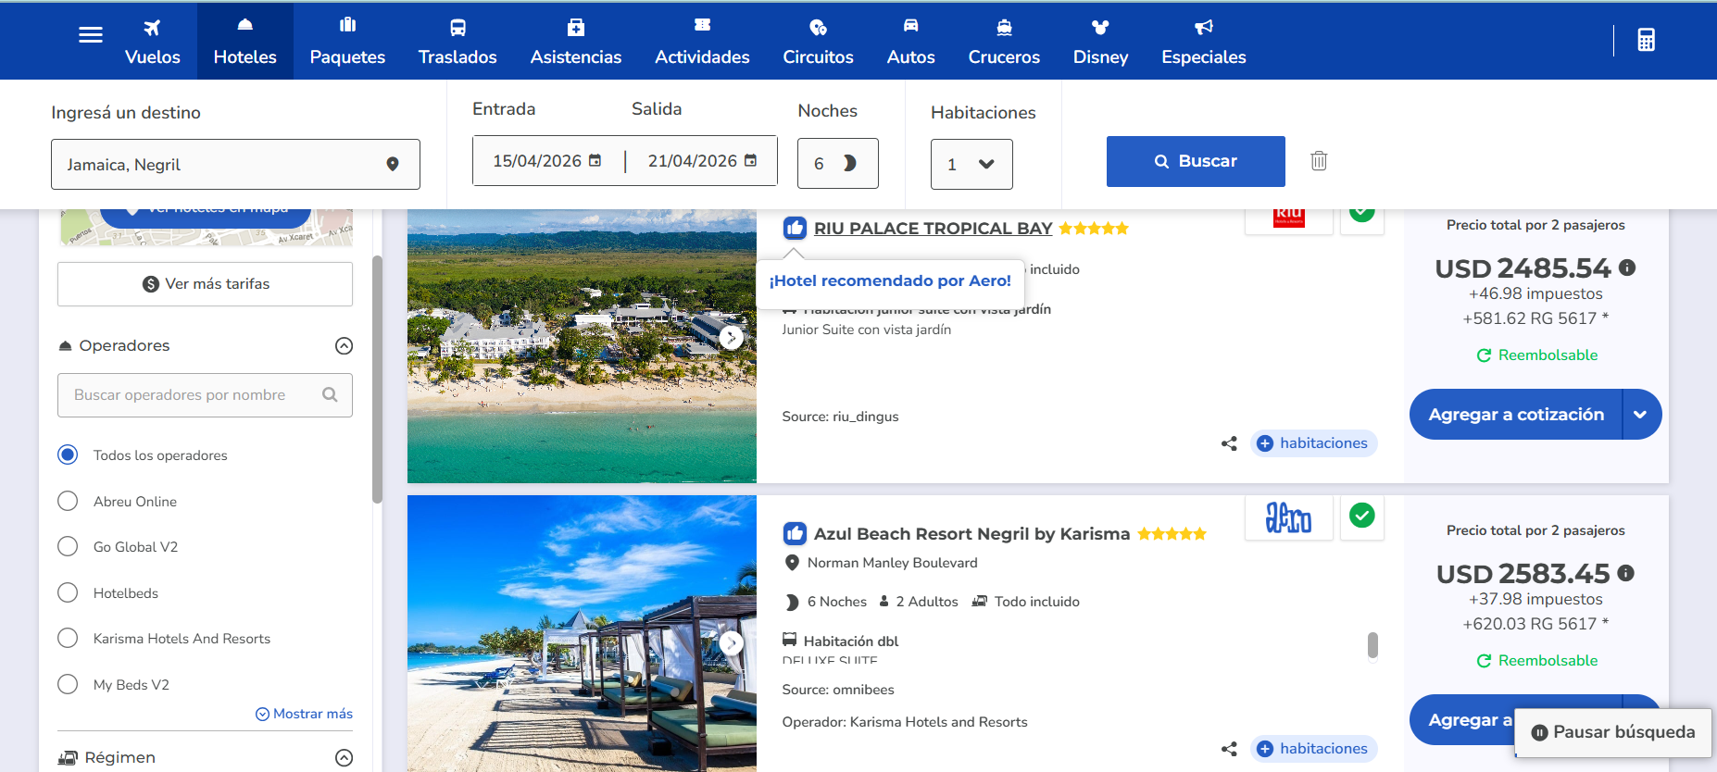The width and height of the screenshot is (1717, 772).
Task: Open the calculator icon in header
Action: coord(1646,40)
